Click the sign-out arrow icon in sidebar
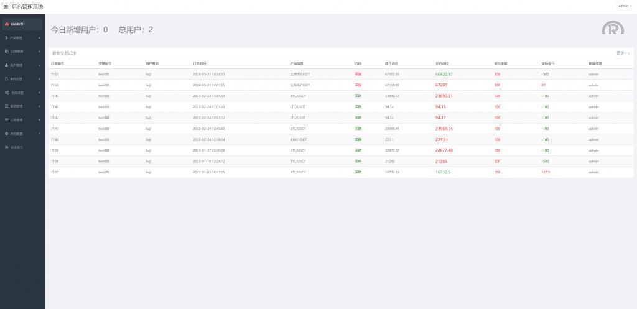This screenshot has height=309, width=637. click(6, 147)
